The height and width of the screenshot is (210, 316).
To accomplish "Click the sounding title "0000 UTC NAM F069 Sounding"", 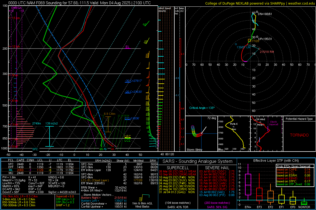I will click(35, 3).
